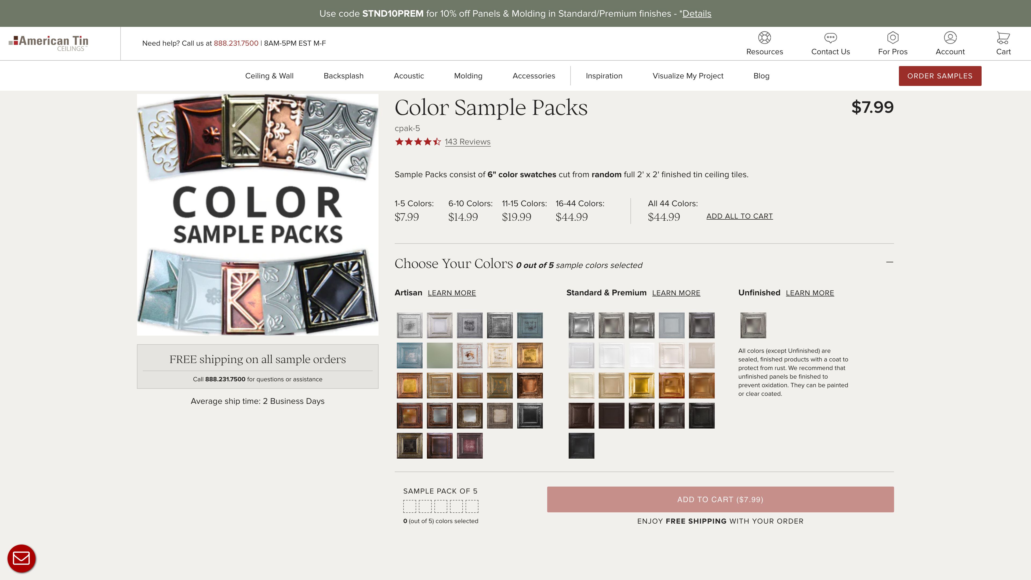This screenshot has width=1031, height=580.
Task: Expand the Ceiling & Wall menu
Action: (x=269, y=76)
